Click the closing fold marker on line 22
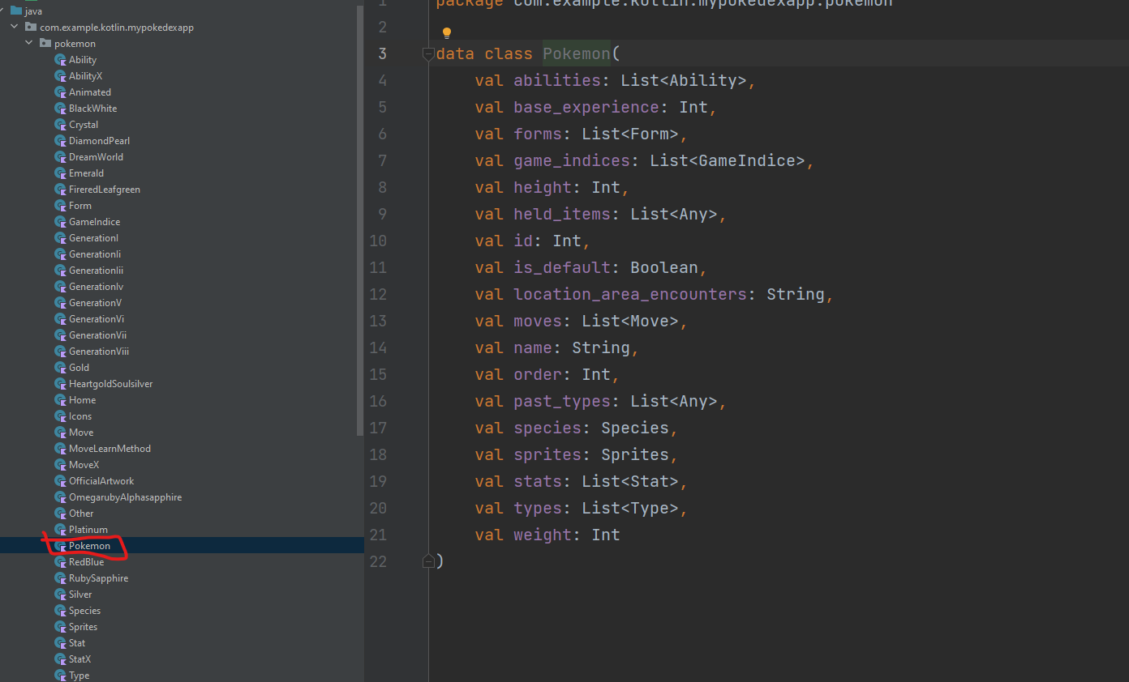 427,561
